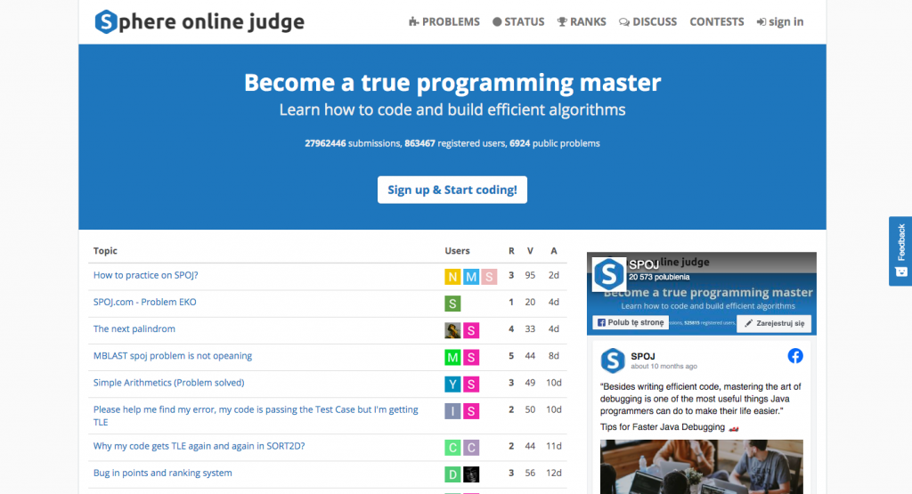Go to the STATUS page

coord(517,21)
